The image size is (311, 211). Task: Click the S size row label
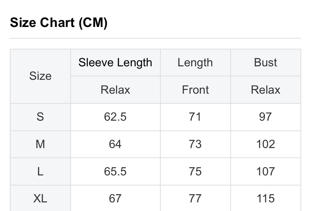click(40, 117)
